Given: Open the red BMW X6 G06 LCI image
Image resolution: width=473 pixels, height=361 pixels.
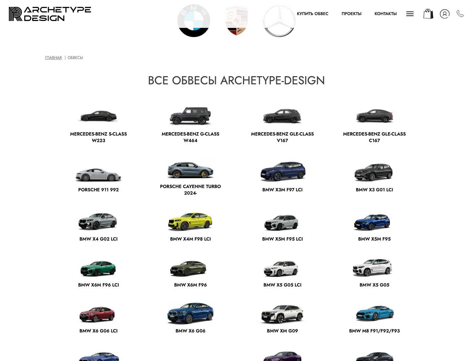Looking at the screenshot, I should point(97,314).
